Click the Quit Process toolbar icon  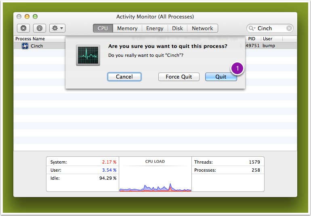click(23, 28)
